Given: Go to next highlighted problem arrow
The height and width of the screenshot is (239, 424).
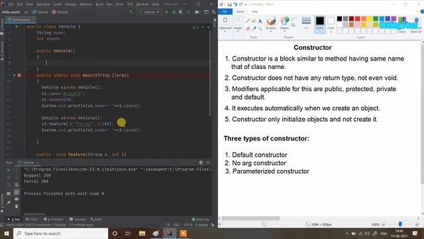Looking at the screenshot, I should [209, 27].
